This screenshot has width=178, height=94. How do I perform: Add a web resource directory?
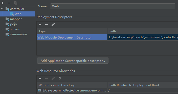tap(40, 79)
